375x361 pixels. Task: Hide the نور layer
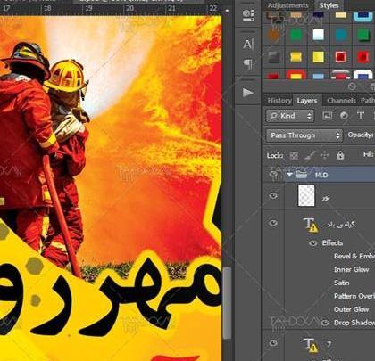(x=273, y=196)
